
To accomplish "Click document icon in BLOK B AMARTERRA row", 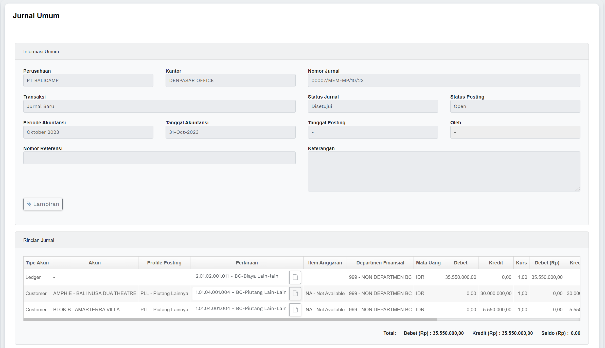I will pyautogui.click(x=295, y=310).
